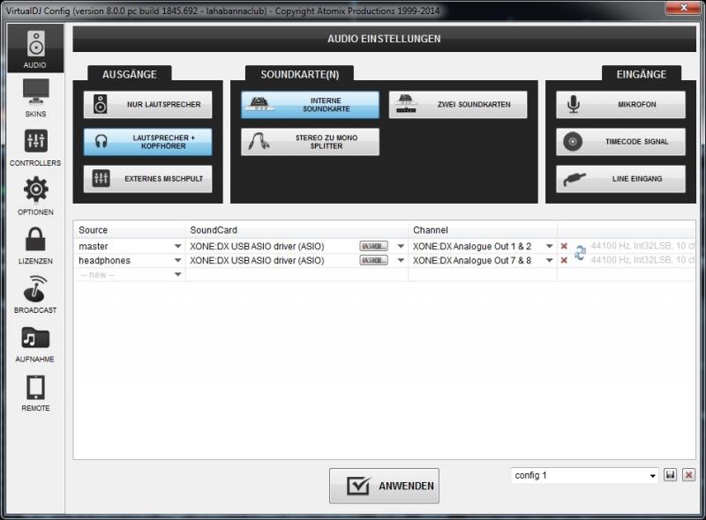Open the Broadcast section
The width and height of the screenshot is (706, 520).
click(x=35, y=294)
